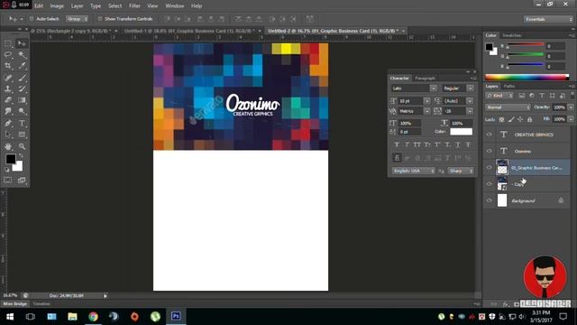577x325 pixels.
Task: Hide the Ozonimo text layer
Action: (x=489, y=151)
